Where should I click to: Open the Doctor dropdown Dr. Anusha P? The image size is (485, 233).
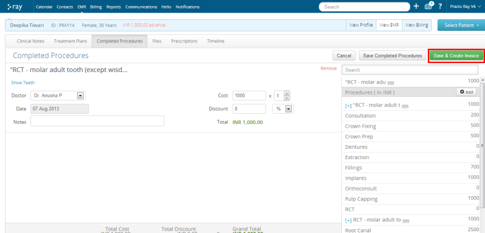(58, 96)
